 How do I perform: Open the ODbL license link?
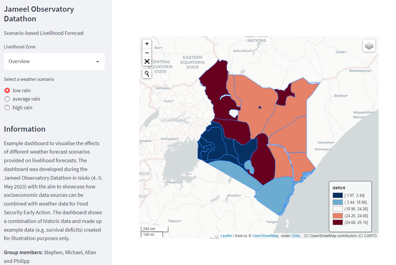click(x=297, y=236)
